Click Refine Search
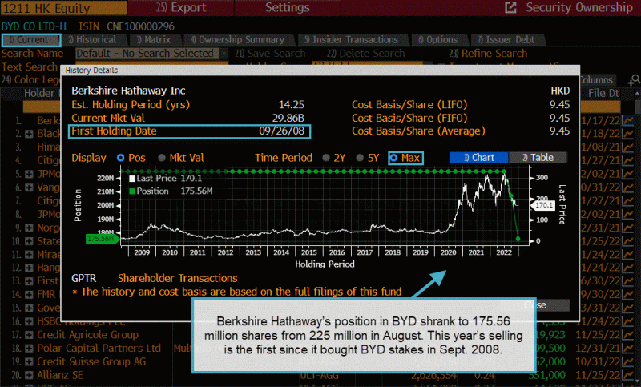The height and width of the screenshot is (387, 641). click(x=488, y=54)
